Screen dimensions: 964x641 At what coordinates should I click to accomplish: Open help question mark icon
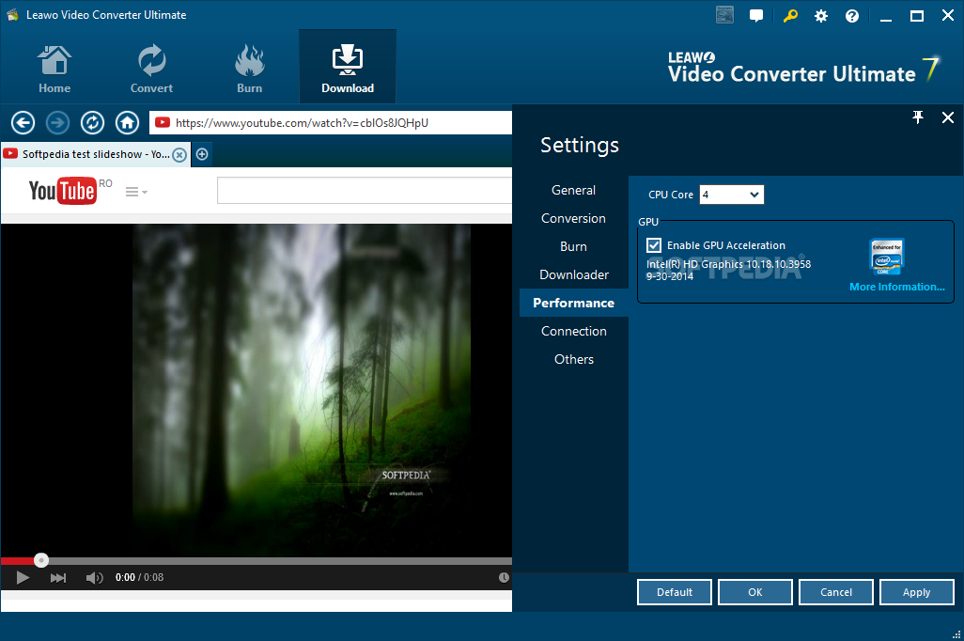pos(852,16)
